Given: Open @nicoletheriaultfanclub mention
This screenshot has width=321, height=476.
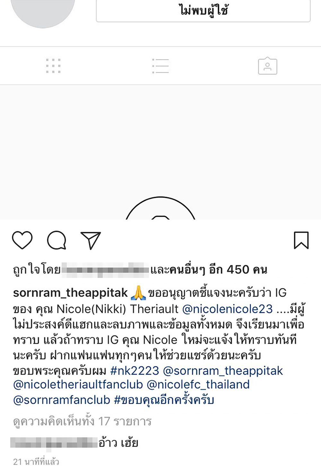Looking at the screenshot, I should coord(78,384).
